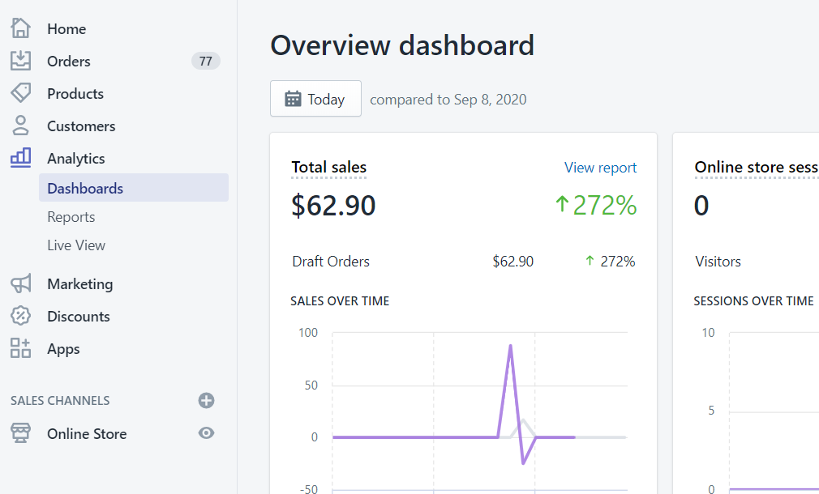Click the compared to Sep 8, 2020 text
This screenshot has height=494, width=819.
[x=448, y=99]
